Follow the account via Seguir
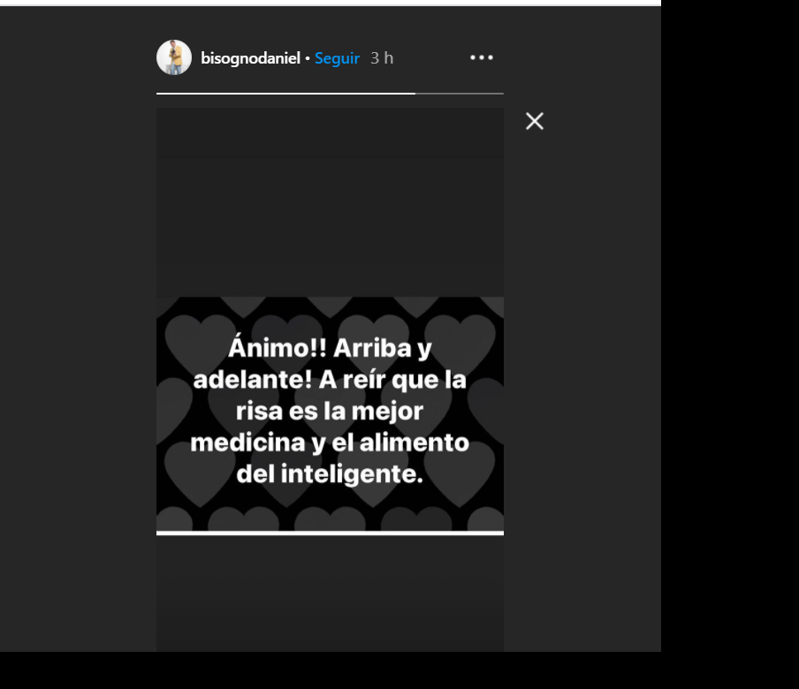This screenshot has width=799, height=689. pos(337,58)
